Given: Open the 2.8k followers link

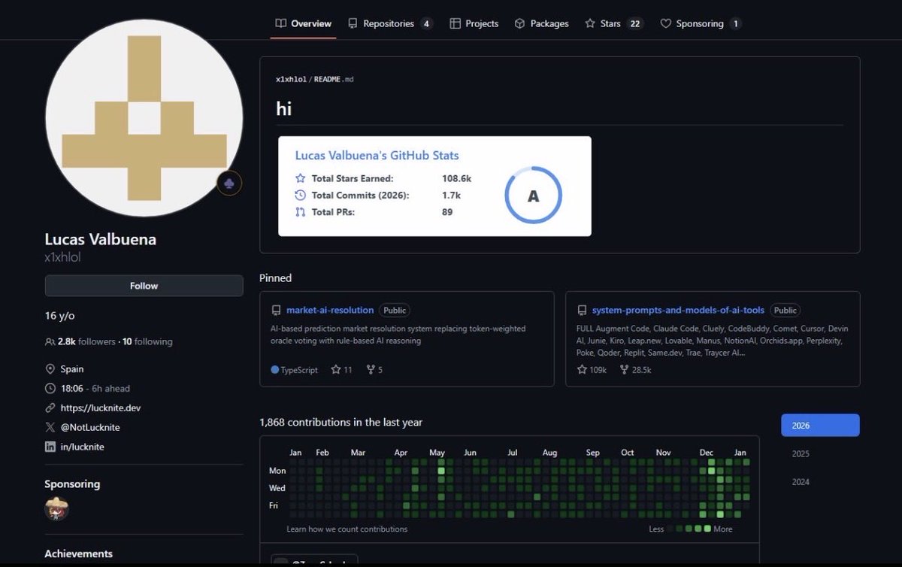Looking at the screenshot, I should click(x=87, y=341).
